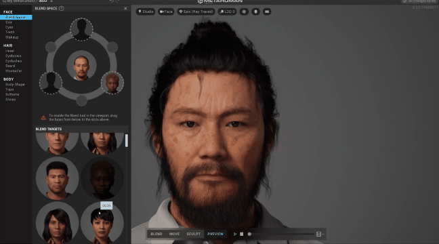
Task: Click the My MetaHumans breadcrumb link
Action: pos(19,1)
